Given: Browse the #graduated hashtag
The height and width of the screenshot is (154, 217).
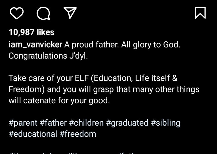Looking at the screenshot, I should click(127, 123).
